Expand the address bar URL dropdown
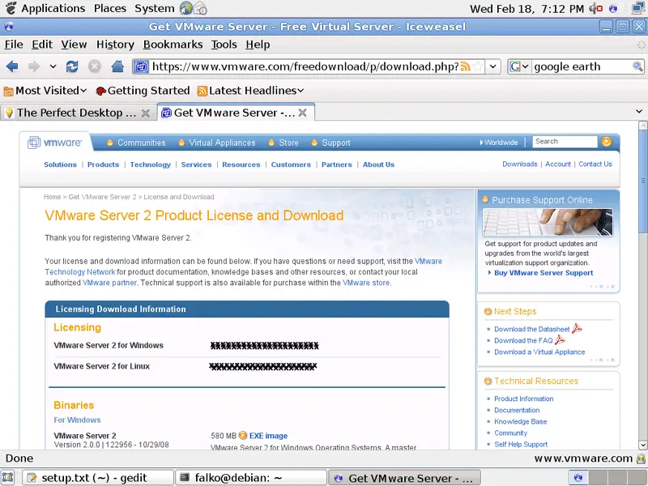The width and height of the screenshot is (648, 486). (492, 66)
